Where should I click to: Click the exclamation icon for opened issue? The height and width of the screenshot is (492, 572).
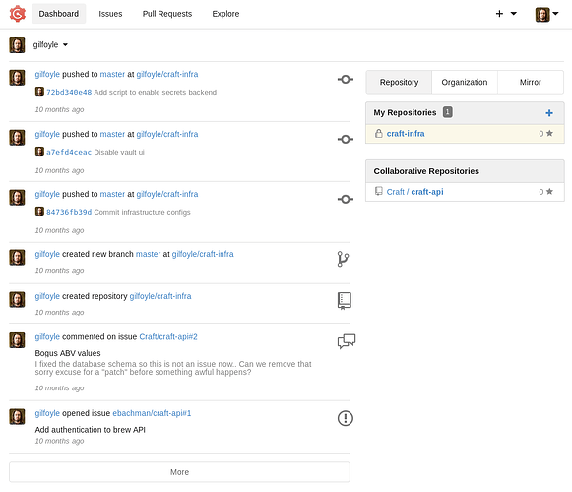pos(346,418)
